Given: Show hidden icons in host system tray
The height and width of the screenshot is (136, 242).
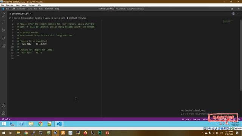Looking at the screenshot, I should click(x=202, y=133).
